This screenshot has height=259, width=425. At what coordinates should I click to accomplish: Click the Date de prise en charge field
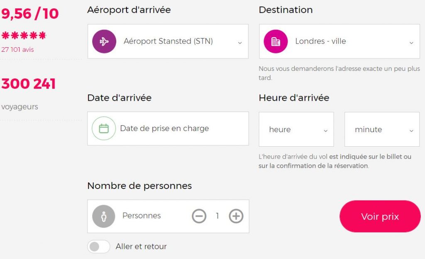coord(164,128)
